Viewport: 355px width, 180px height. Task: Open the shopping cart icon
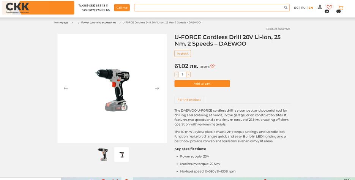pyautogui.click(x=341, y=8)
